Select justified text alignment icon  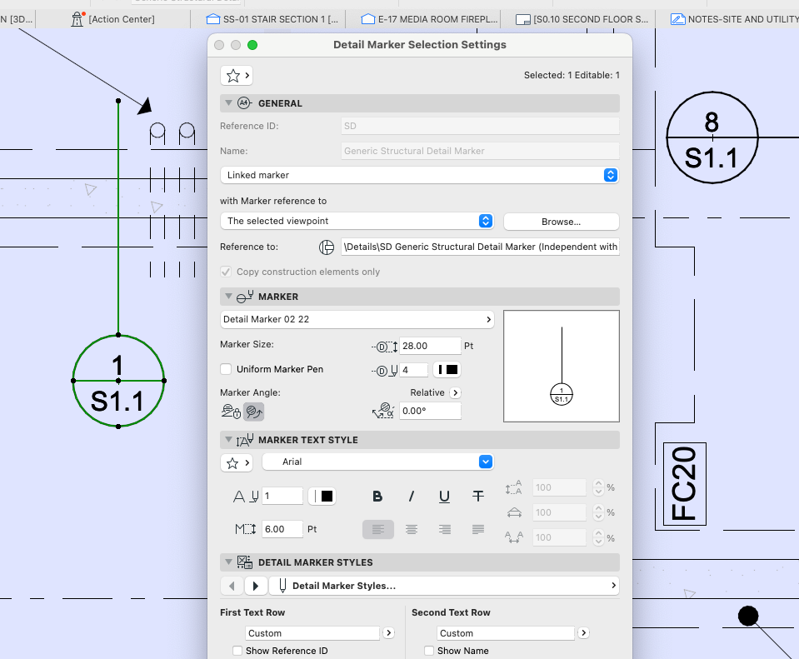(477, 529)
